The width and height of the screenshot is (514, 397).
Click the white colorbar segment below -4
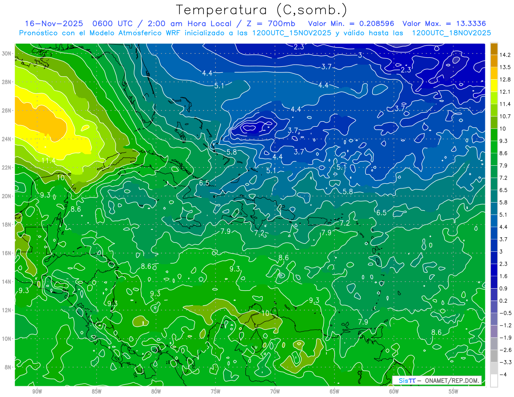click(x=494, y=380)
